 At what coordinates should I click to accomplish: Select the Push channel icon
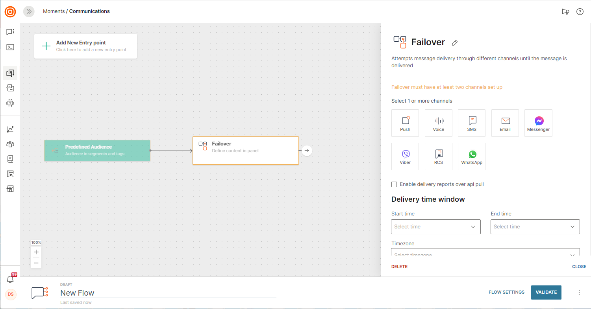click(405, 123)
